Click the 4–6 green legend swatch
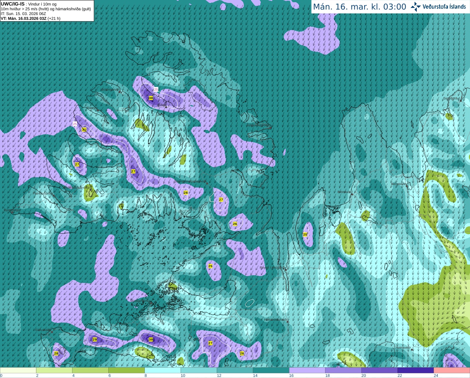 [90, 370]
